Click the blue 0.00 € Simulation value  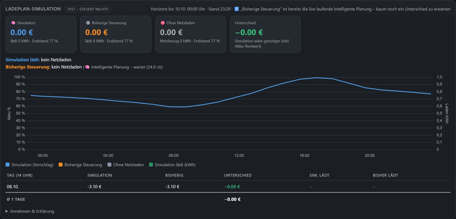(22, 32)
